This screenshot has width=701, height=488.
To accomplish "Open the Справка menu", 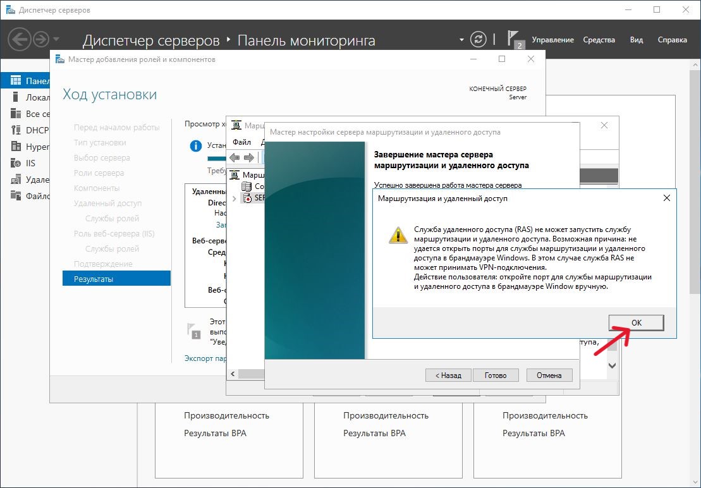I will tap(672, 40).
